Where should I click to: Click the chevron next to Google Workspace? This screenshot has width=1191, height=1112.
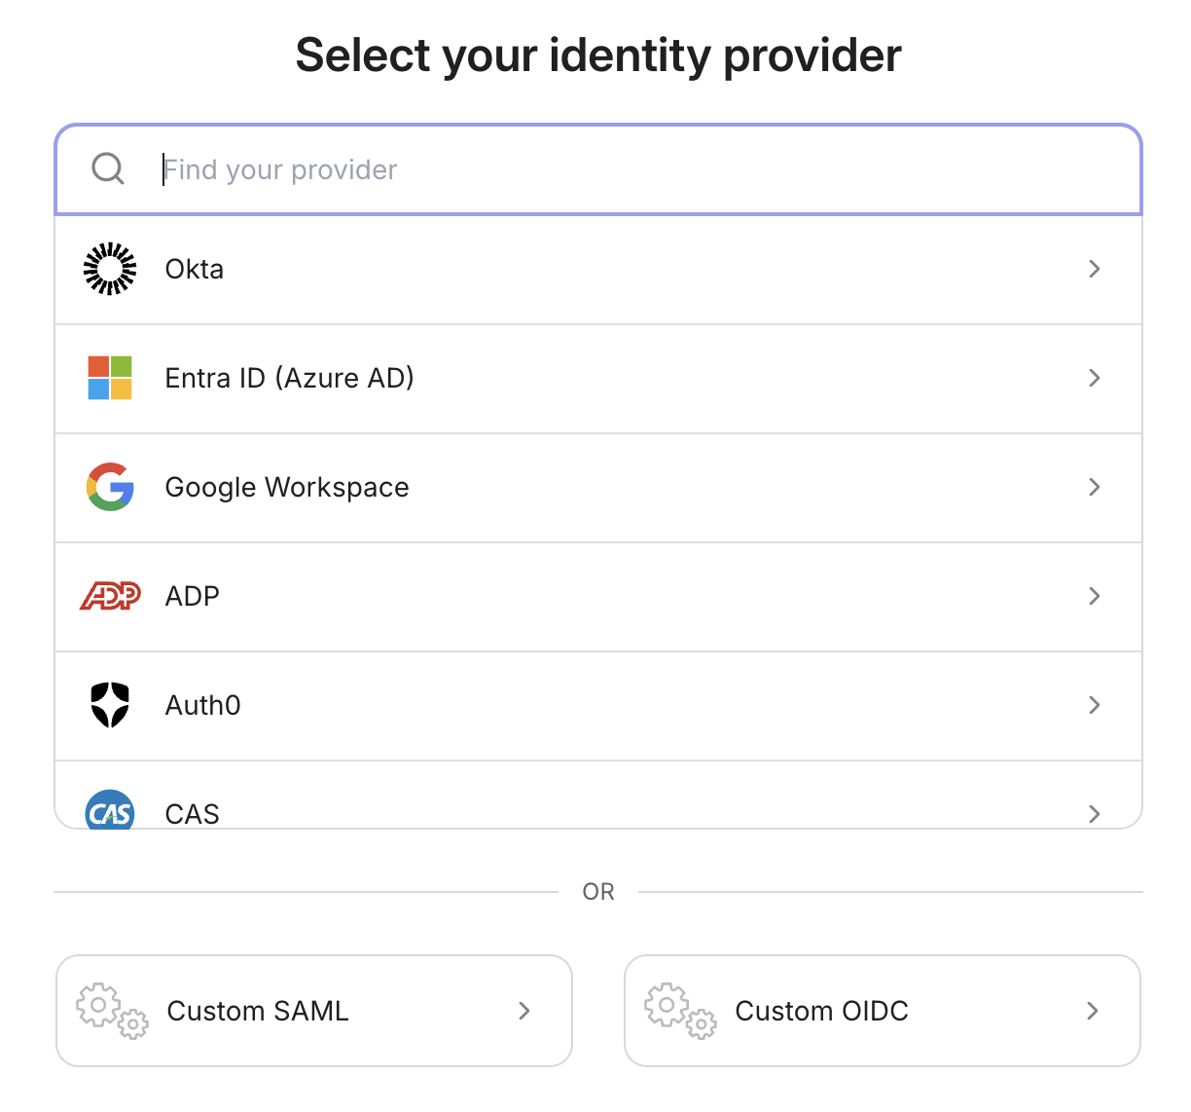[1095, 487]
